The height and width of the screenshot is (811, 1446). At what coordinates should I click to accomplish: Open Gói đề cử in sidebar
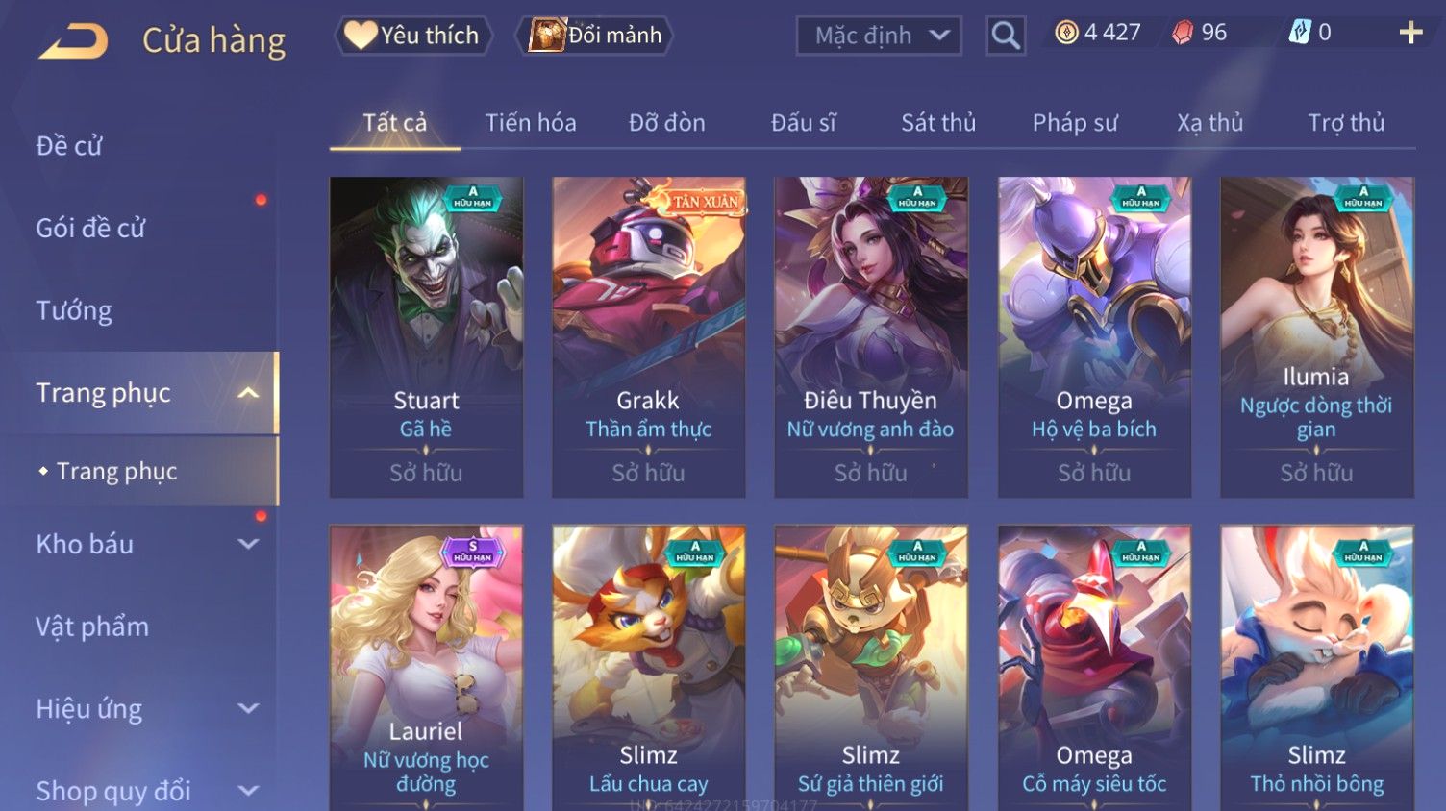pos(91,229)
